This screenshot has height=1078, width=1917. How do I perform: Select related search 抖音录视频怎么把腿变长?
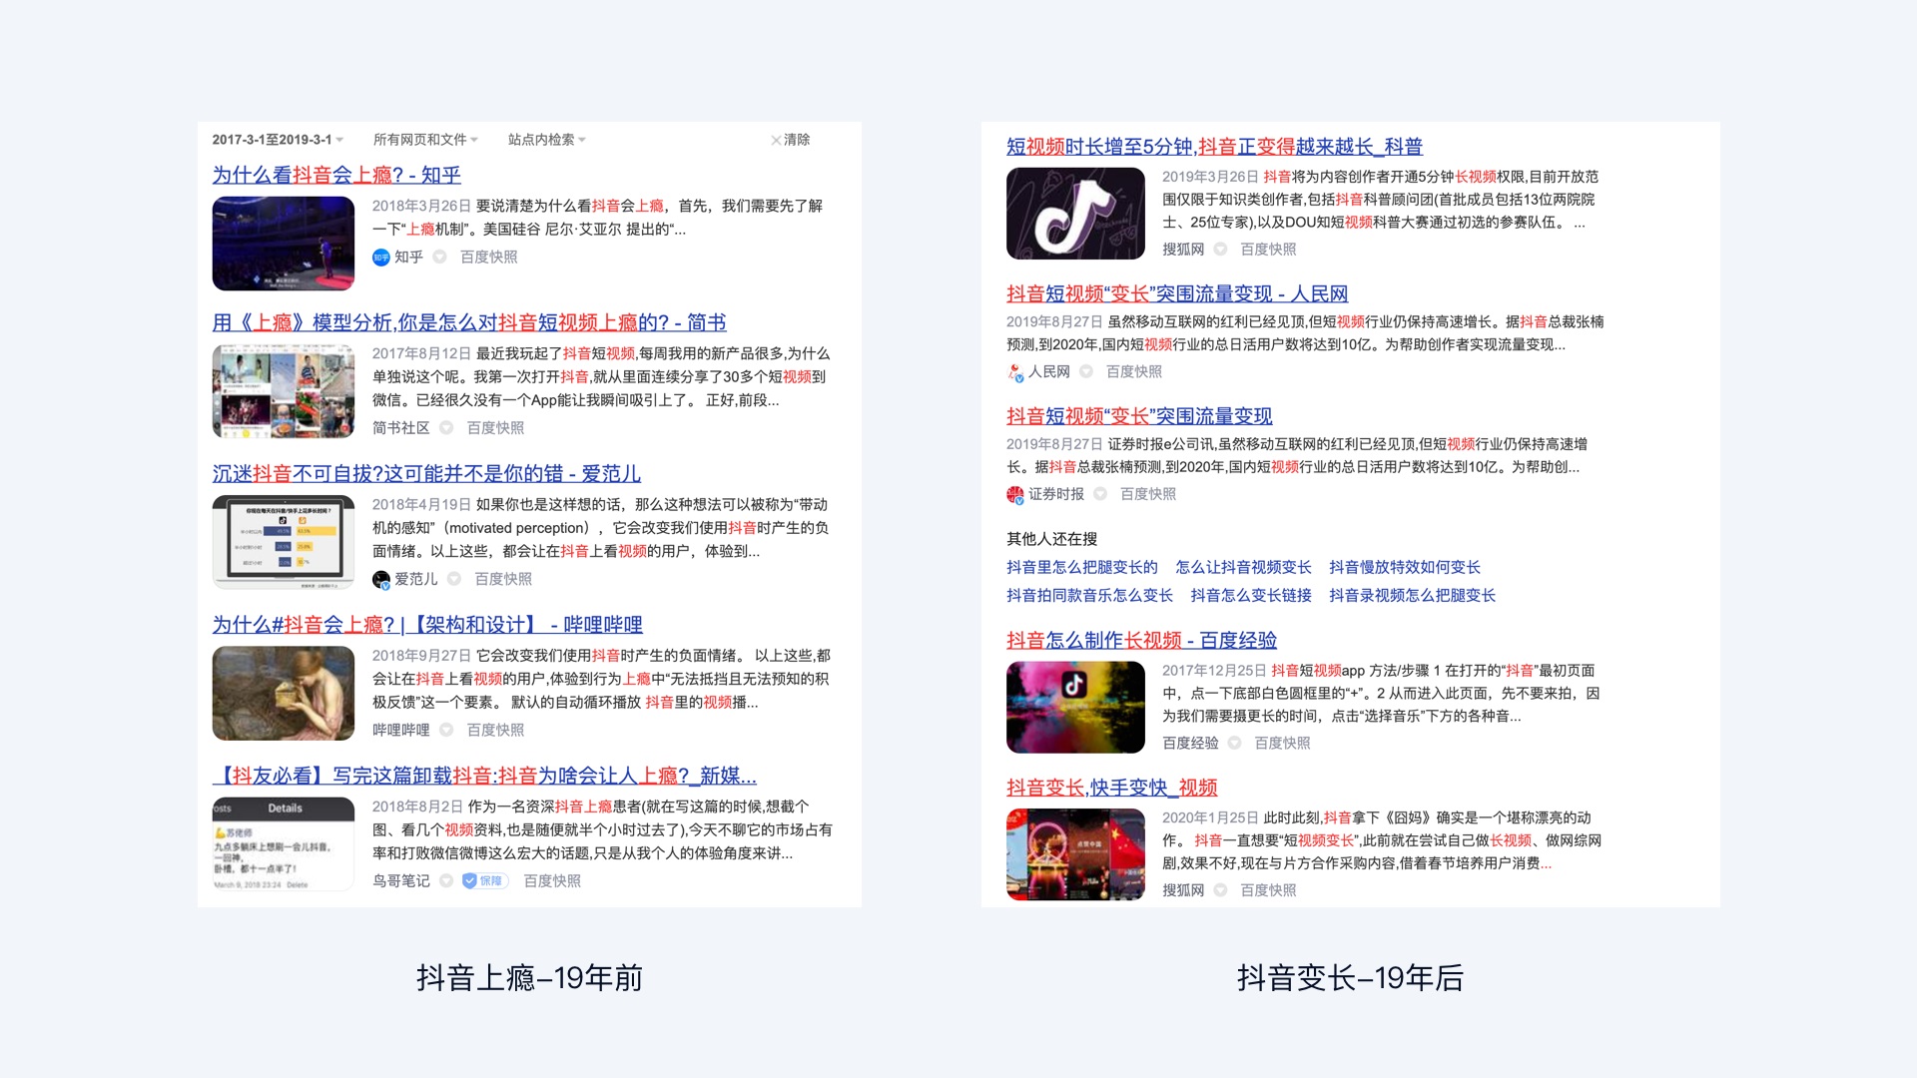click(1413, 596)
